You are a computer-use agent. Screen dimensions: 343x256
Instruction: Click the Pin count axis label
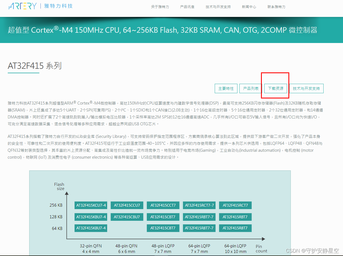pos(262,249)
